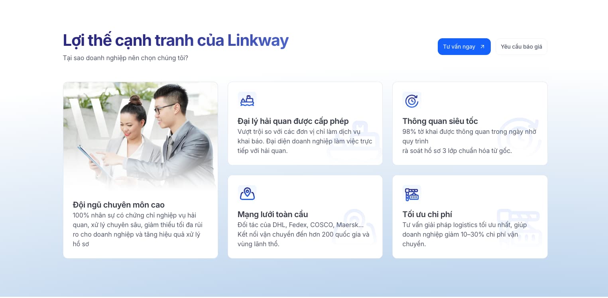608x298 pixels.
Task: Select the Đại lý hải quan được cấp phép title
Action: coord(293,121)
